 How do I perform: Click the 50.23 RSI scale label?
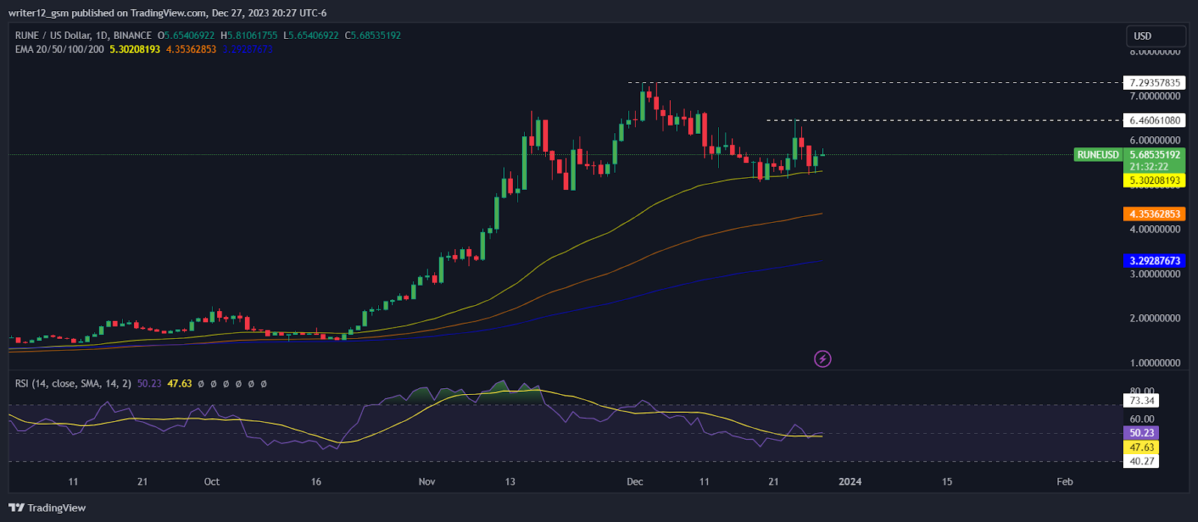click(1142, 433)
